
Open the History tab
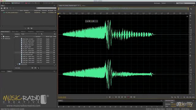tap(3, 71)
